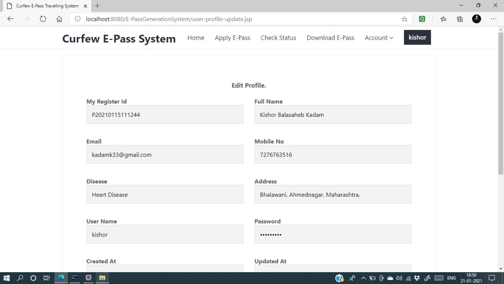Click the scrollbar up arrow
This screenshot has height=284, width=504.
500,29
